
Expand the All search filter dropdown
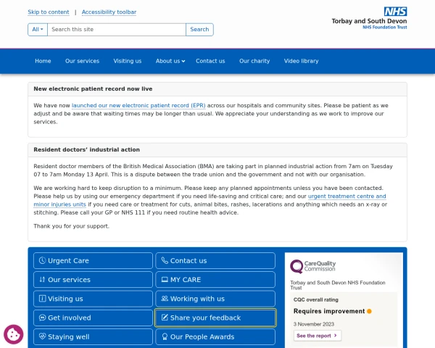[x=38, y=30]
